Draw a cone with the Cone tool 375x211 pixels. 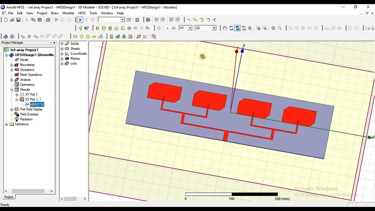116,28
